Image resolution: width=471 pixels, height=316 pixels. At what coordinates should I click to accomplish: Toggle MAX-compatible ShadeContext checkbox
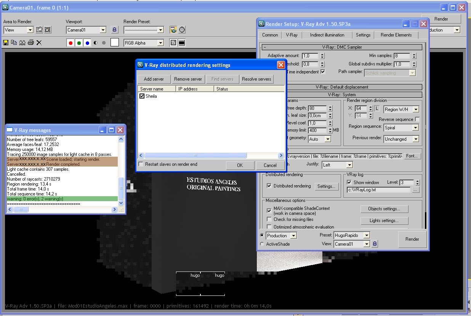pyautogui.click(x=269, y=210)
